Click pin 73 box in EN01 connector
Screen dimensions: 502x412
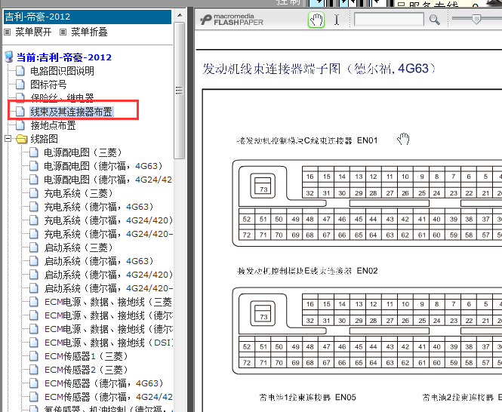(x=263, y=186)
